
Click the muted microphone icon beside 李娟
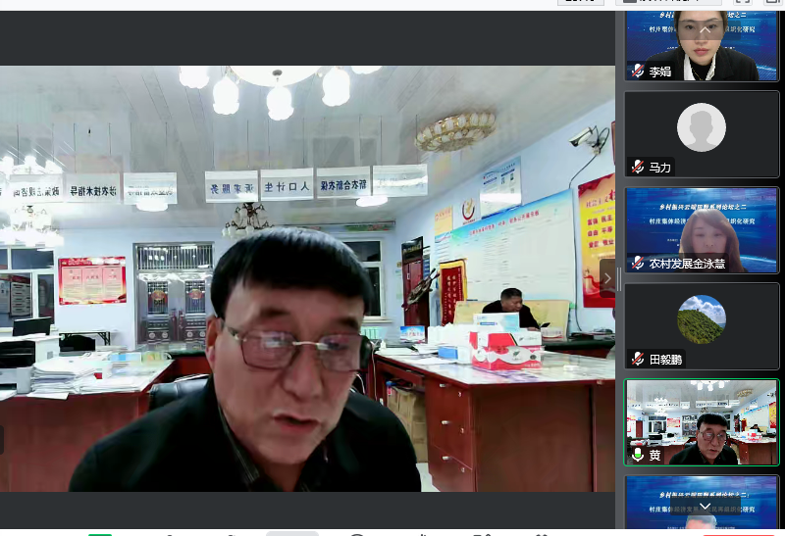(638, 72)
